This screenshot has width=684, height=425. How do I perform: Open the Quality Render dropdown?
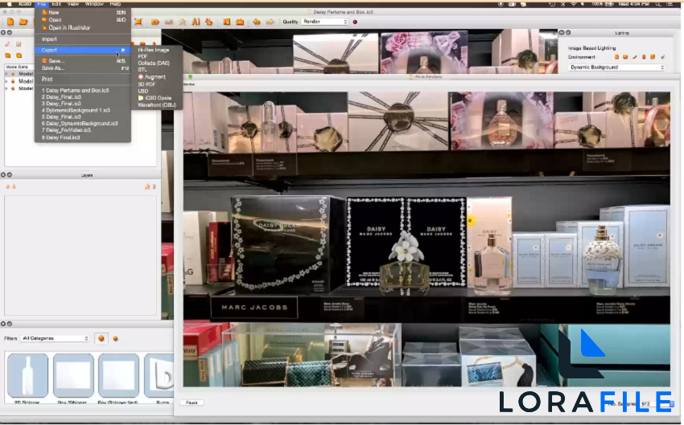click(324, 22)
